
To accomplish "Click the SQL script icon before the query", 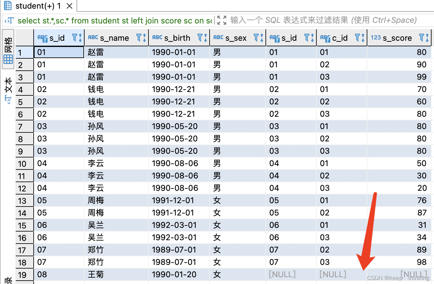I will click(9, 21).
